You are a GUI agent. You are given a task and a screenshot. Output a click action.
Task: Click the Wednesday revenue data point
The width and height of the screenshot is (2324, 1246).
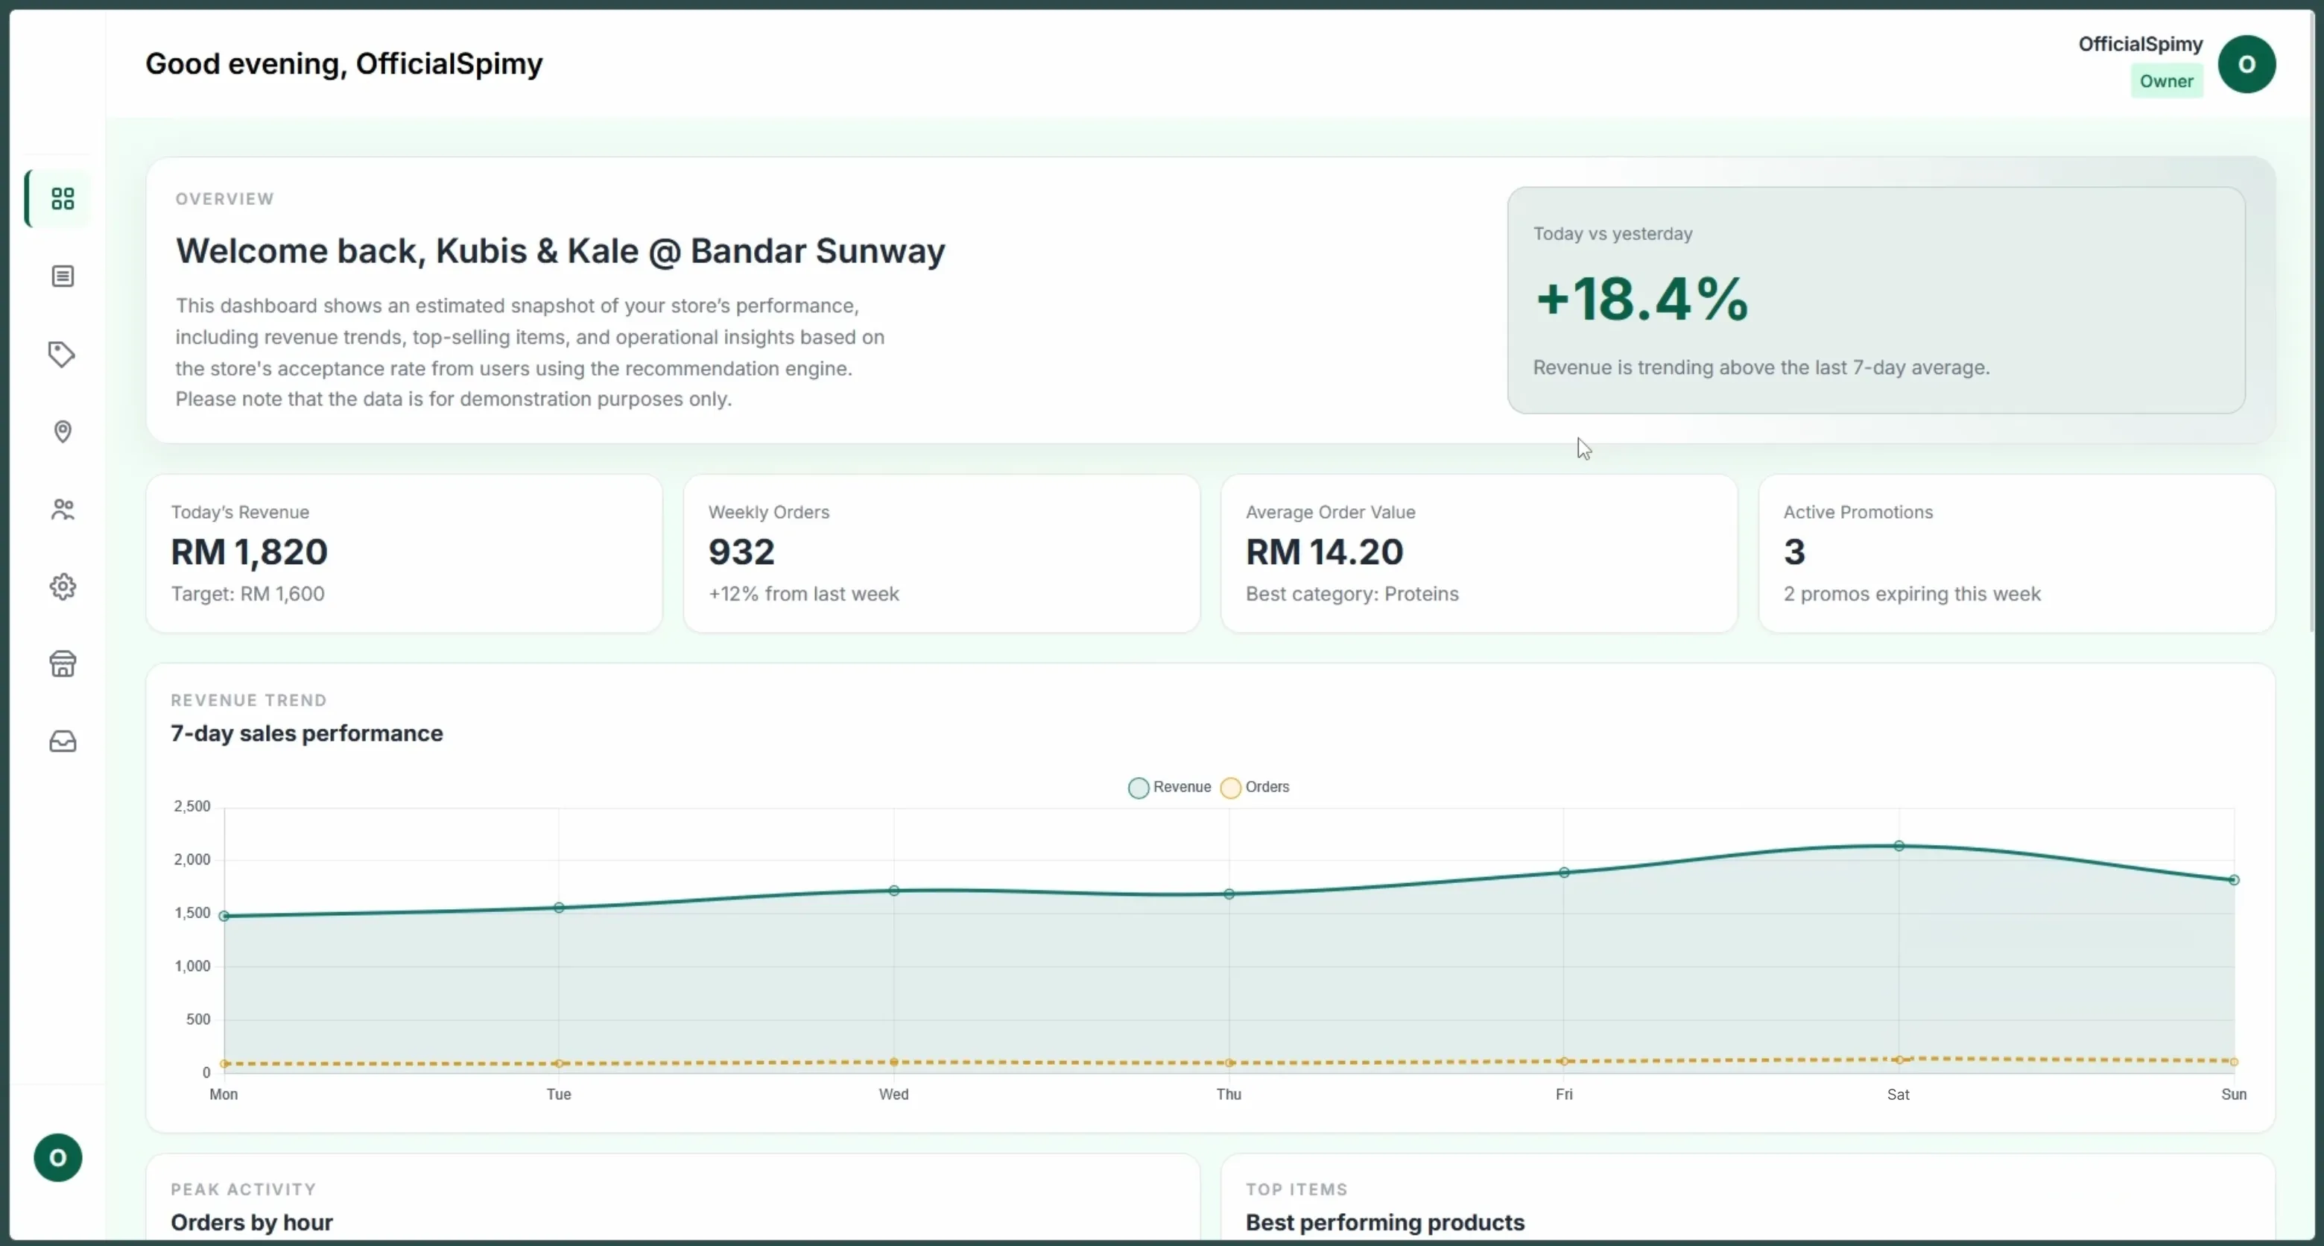pyautogui.click(x=894, y=891)
